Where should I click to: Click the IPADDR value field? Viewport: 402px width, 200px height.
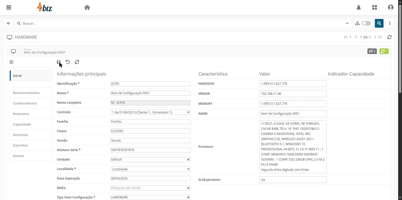coord(293,94)
